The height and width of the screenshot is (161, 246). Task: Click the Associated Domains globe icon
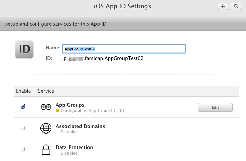point(46,128)
